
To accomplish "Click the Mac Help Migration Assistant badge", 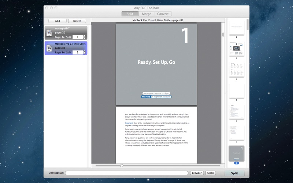I will 156,97.
